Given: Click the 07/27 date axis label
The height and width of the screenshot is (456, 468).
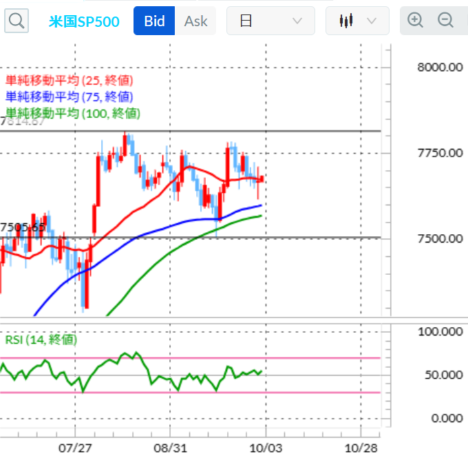Looking at the screenshot, I should click(75, 448).
